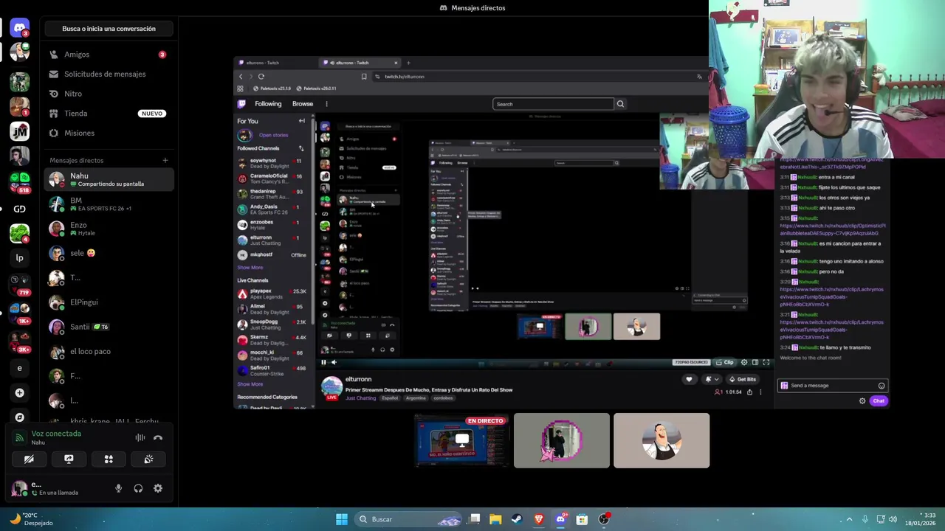This screenshot has height=531, width=945.
Task: Open the Activities launcher icon
Action: click(x=109, y=459)
